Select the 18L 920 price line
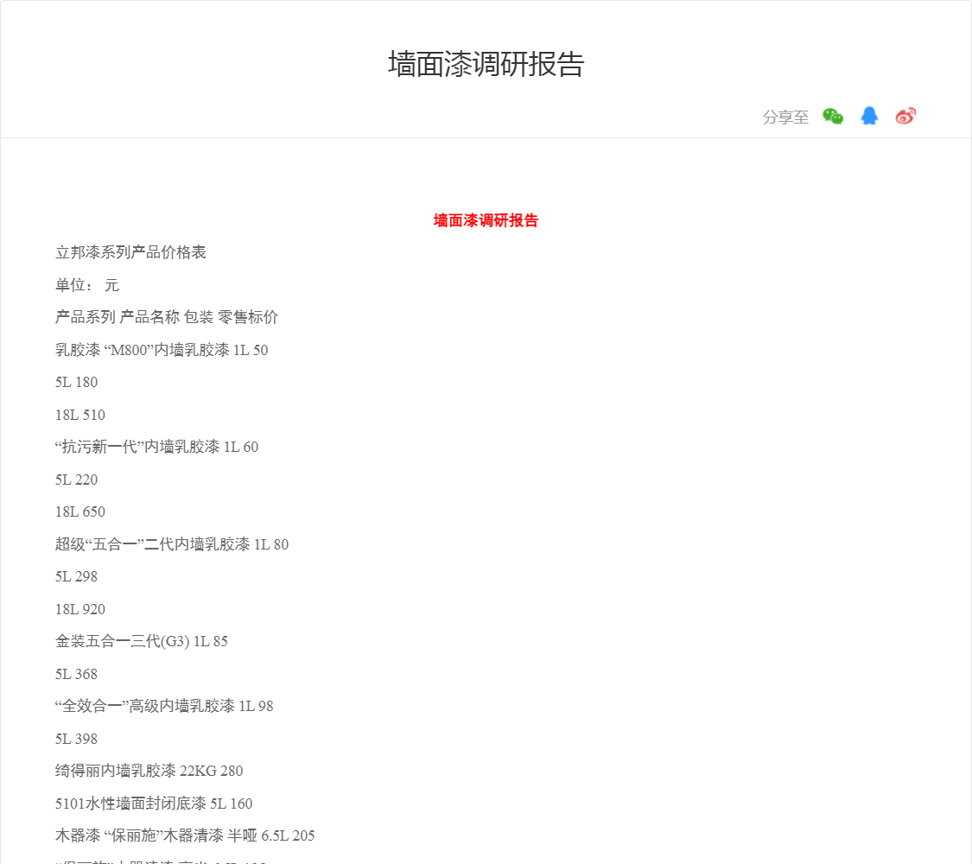The width and height of the screenshot is (972, 864). point(80,608)
